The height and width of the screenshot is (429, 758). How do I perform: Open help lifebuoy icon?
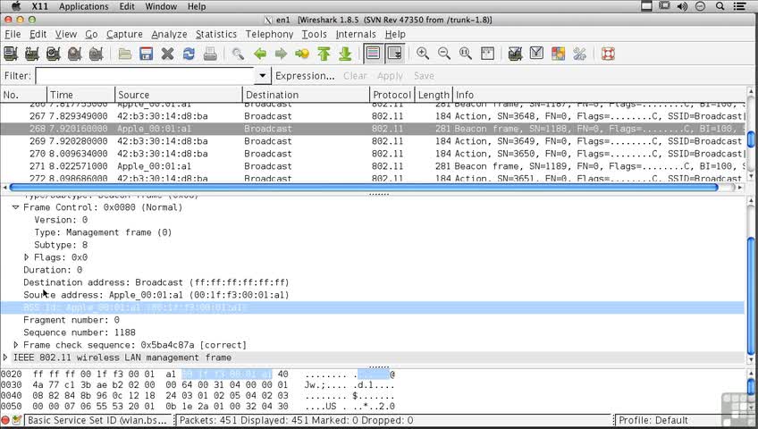tap(608, 54)
